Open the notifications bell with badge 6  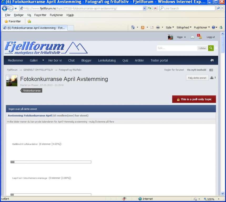tap(200, 37)
